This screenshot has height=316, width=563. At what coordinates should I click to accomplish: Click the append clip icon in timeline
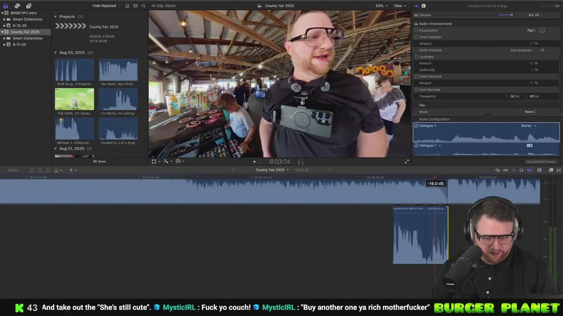tap(48, 170)
